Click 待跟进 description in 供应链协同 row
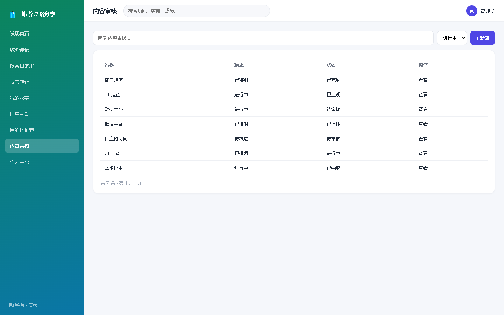This screenshot has width=504, height=315. [x=241, y=139]
